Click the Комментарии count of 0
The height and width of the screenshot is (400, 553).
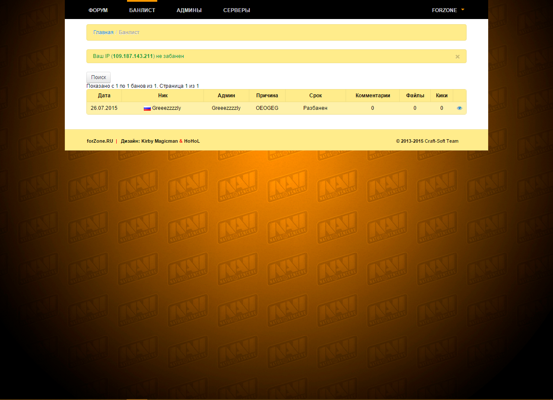373,108
